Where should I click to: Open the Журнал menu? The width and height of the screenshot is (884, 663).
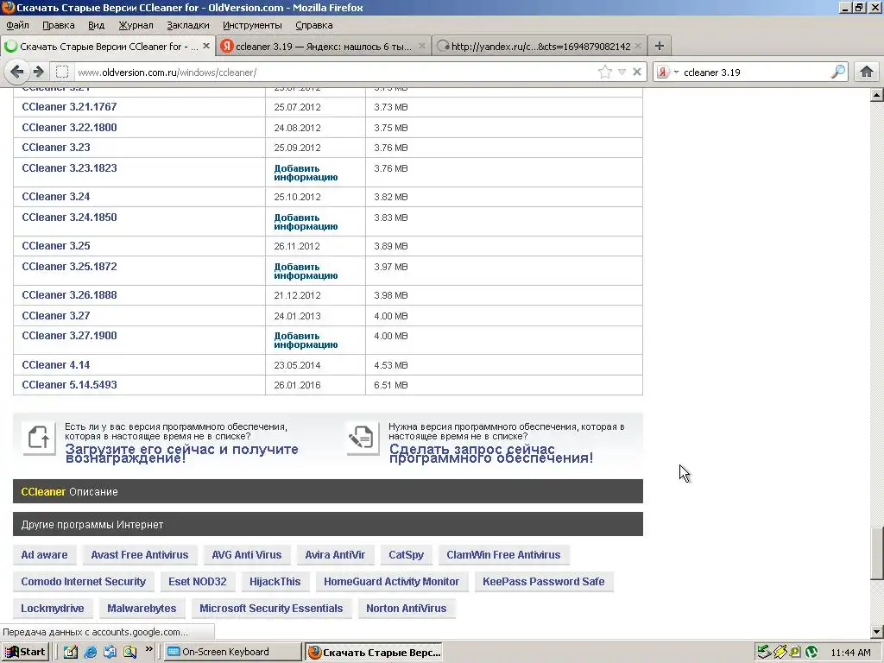(x=136, y=25)
